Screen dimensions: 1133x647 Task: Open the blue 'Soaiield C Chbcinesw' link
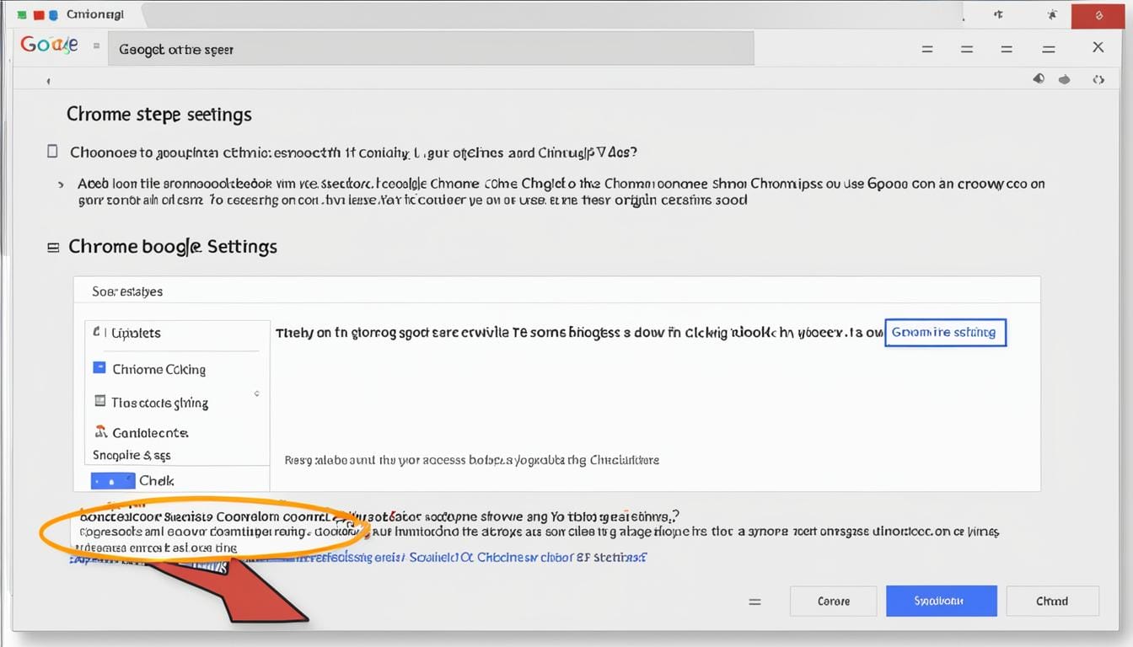(528, 557)
